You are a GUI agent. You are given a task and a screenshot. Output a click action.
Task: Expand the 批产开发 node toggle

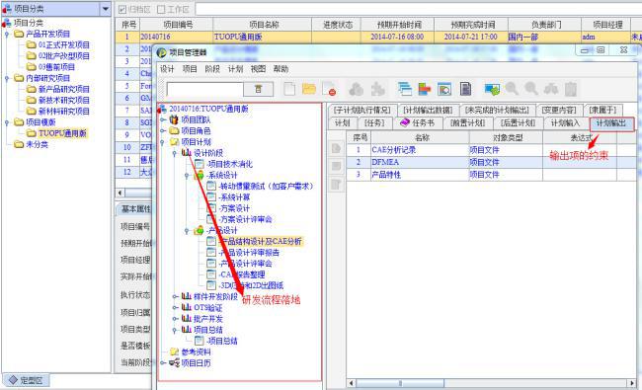pos(175,318)
